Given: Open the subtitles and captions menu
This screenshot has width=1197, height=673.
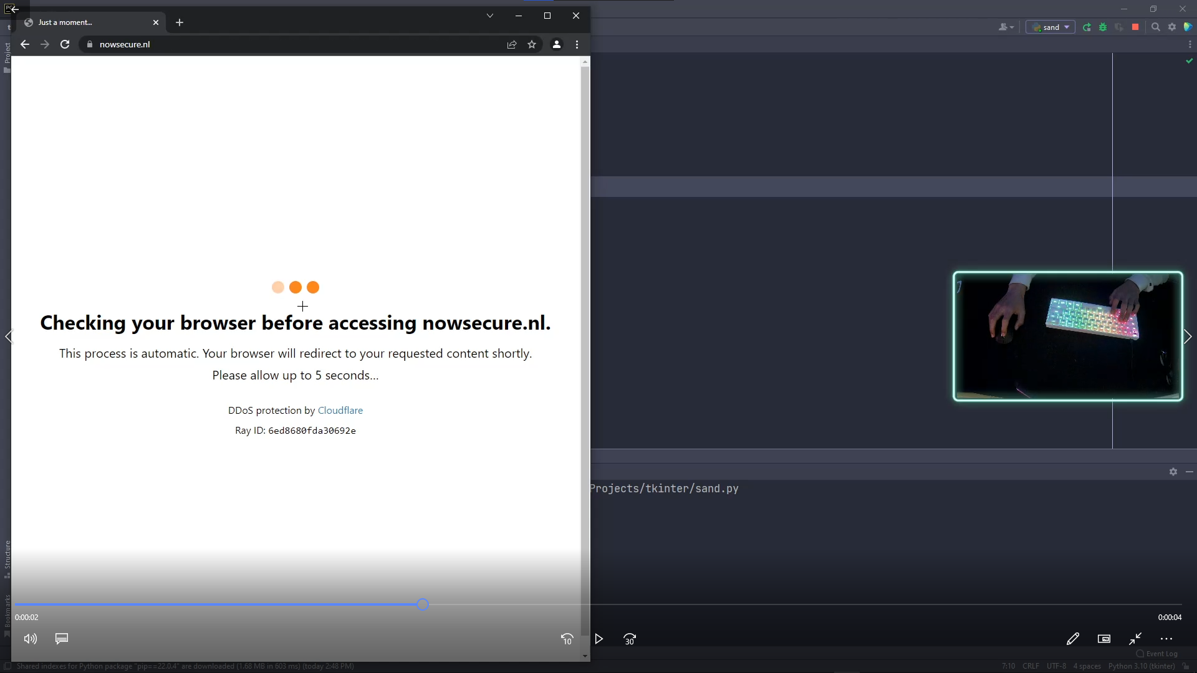Looking at the screenshot, I should (62, 639).
